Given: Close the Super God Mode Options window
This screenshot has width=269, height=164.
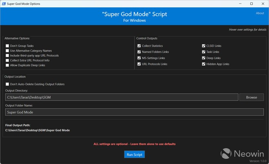Looking at the screenshot, I should pyautogui.click(x=263, y=4).
